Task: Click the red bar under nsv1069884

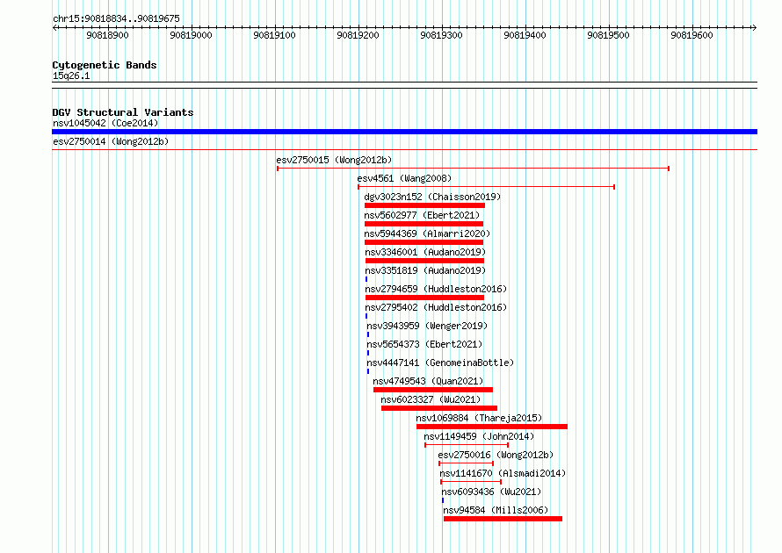Action: 492,427
